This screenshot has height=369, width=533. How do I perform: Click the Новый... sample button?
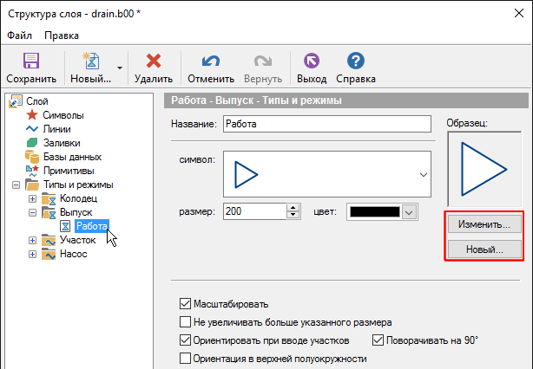[x=484, y=249]
